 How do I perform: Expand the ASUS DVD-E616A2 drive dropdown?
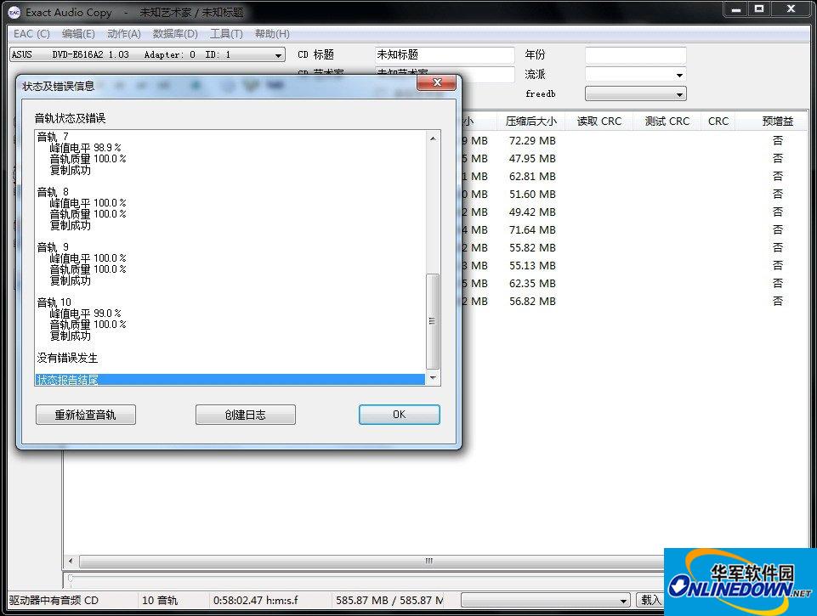pos(278,55)
